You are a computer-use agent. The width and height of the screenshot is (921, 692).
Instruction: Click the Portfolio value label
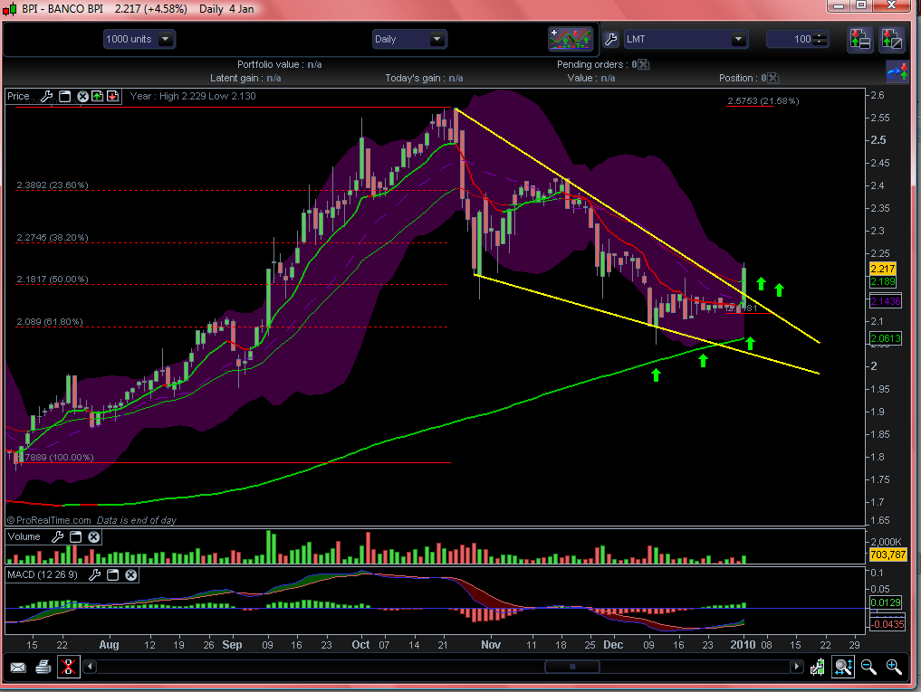(270, 64)
